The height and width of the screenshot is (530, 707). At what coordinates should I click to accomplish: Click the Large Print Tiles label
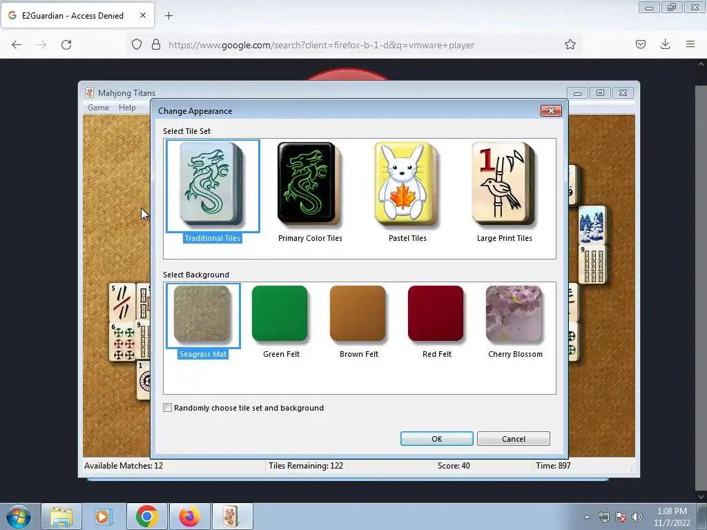pos(505,238)
